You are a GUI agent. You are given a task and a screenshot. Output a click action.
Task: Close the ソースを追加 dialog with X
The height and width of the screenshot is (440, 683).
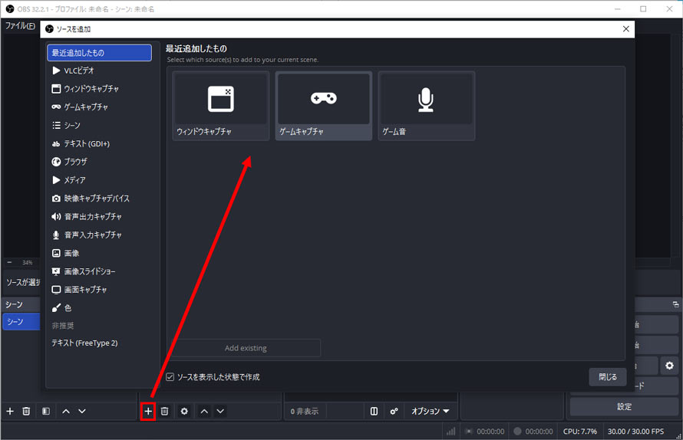point(626,28)
